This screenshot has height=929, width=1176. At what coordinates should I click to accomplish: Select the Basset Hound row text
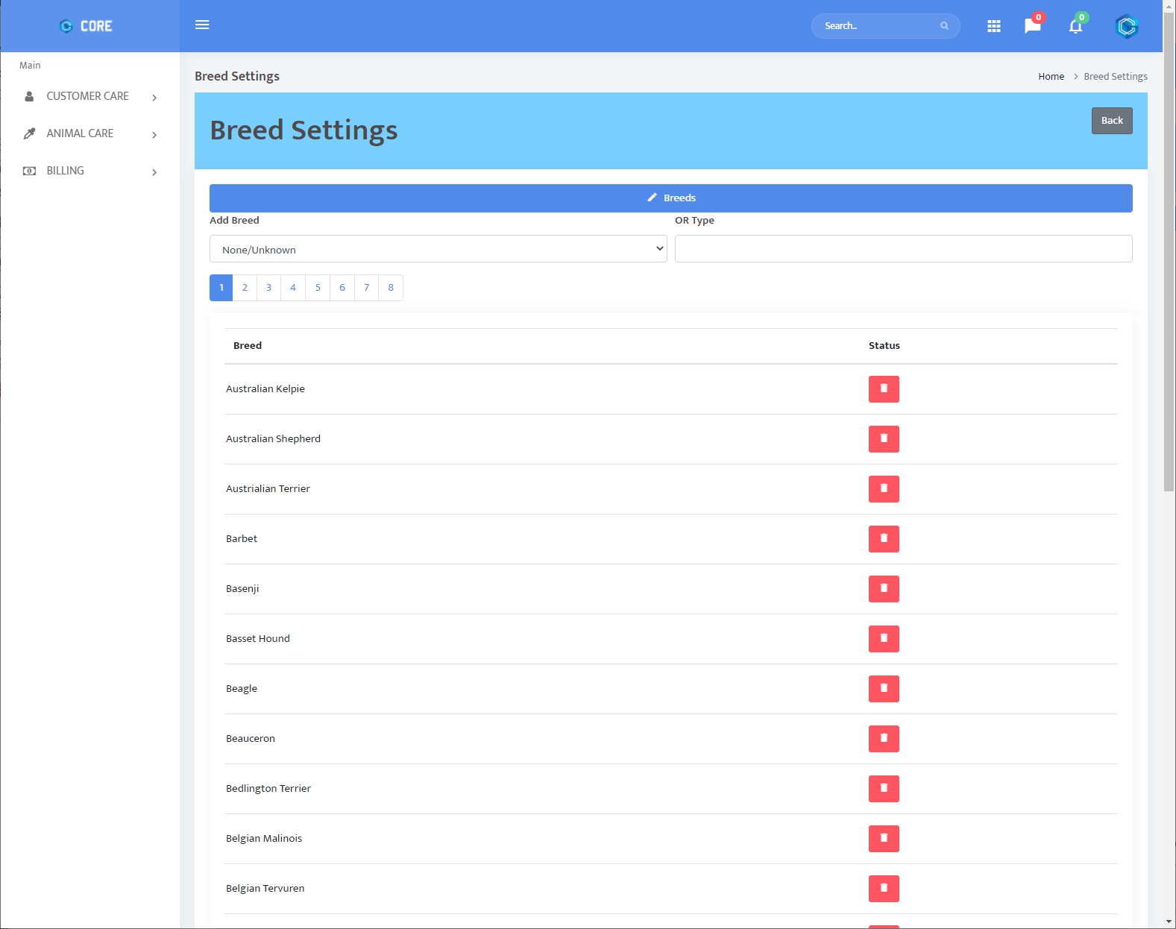(258, 639)
